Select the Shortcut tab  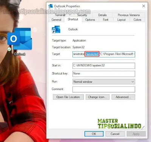(x=73, y=19)
